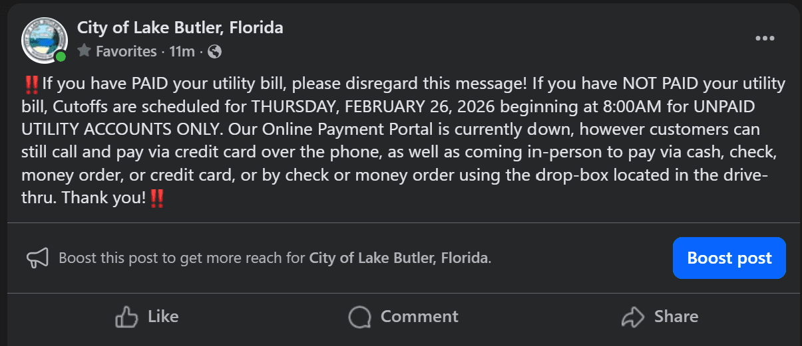Click the Favorites star icon

84,51
